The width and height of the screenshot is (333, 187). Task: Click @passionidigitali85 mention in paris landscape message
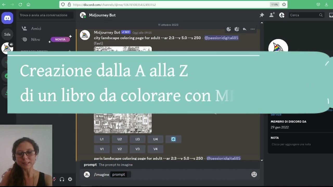[223, 158]
